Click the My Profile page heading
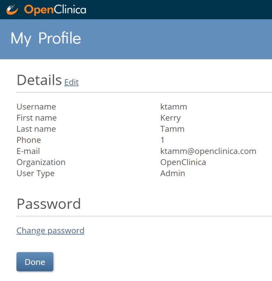This screenshot has height=281, width=272. tap(46, 39)
